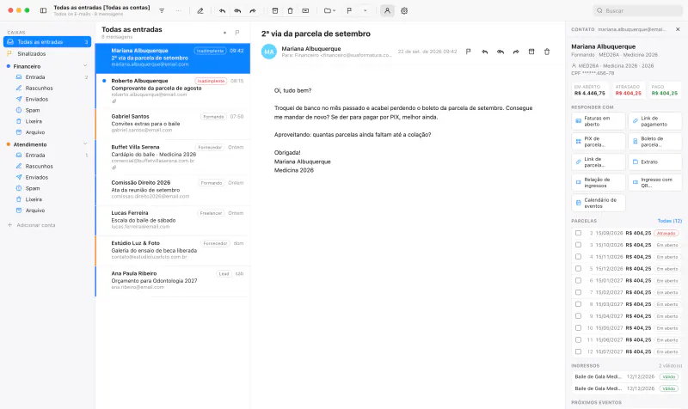Reply from the reading pane header

coord(484,52)
